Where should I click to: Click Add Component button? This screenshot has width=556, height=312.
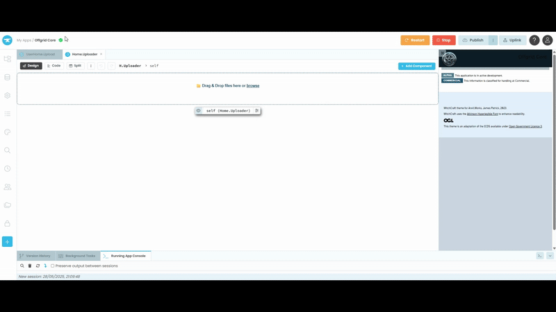[x=416, y=66]
